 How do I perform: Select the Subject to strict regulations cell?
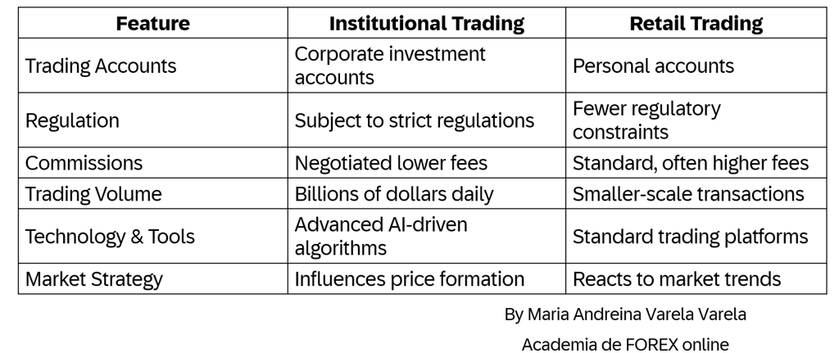(426, 120)
